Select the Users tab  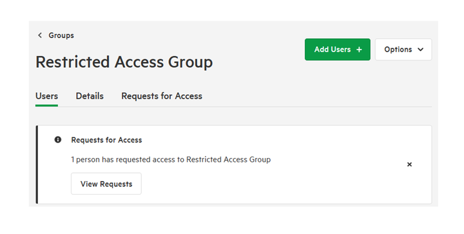[47, 96]
